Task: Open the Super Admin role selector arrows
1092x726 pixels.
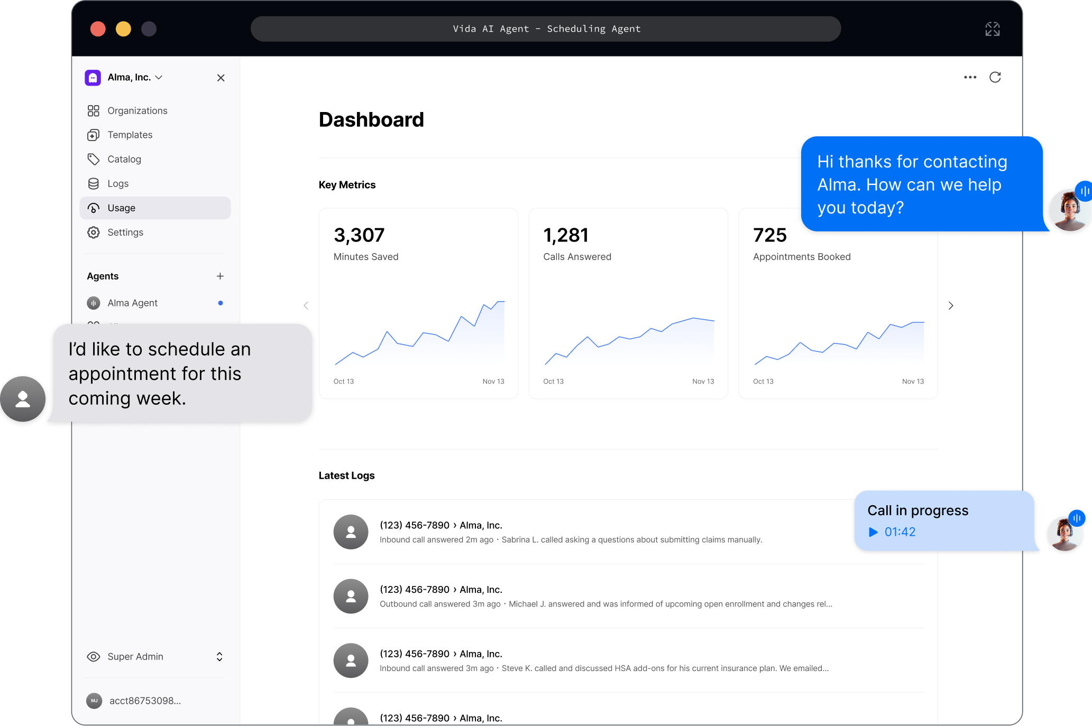Action: point(219,657)
